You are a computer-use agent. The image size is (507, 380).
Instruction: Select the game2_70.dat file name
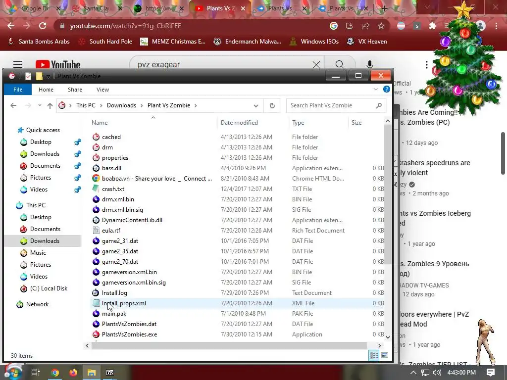[120, 261]
